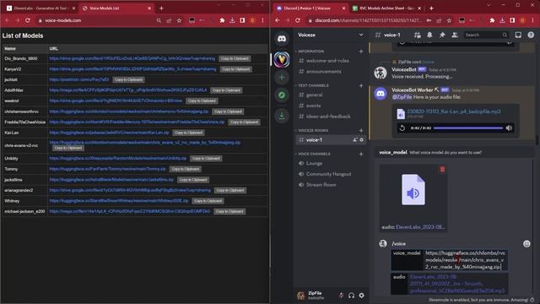Copy Dio_Brando_8800 URL to clipboard
540x304 pixels.
[x=235, y=58]
